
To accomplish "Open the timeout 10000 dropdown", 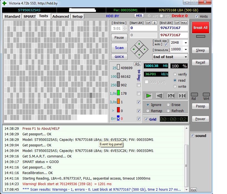I will (x=186, y=49).
